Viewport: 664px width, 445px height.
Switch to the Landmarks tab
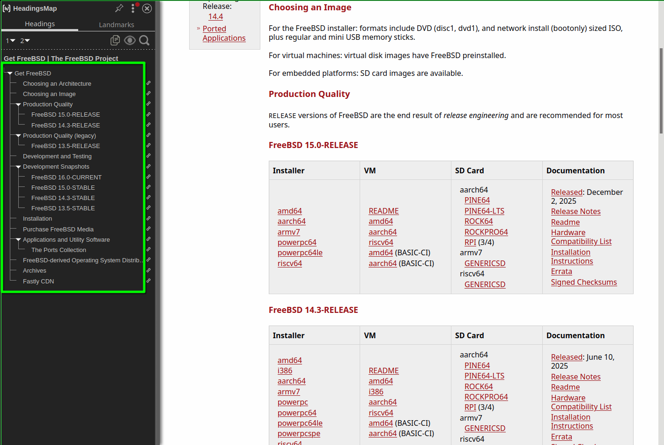pos(116,24)
